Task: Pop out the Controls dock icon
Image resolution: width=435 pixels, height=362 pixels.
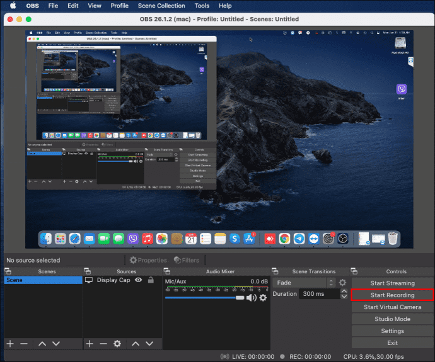Action: coord(354,271)
